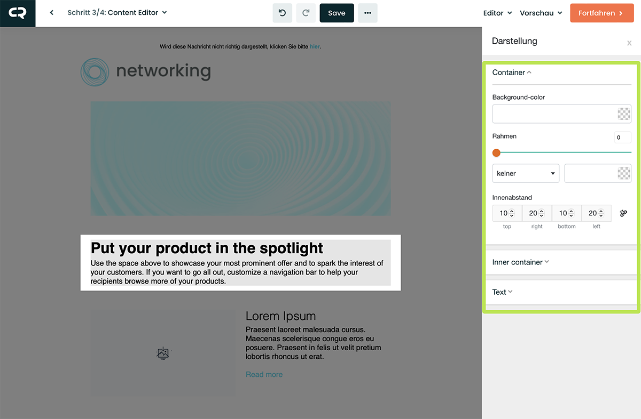Screen dimensions: 641x419
Task: Click the redo arrow icon
Action: tap(306, 13)
